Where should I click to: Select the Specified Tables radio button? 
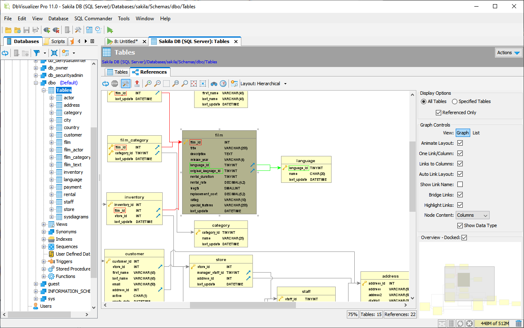pos(454,101)
